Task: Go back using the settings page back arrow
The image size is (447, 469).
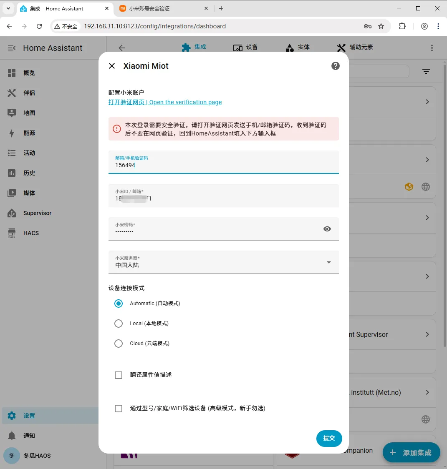Action: tap(122, 48)
